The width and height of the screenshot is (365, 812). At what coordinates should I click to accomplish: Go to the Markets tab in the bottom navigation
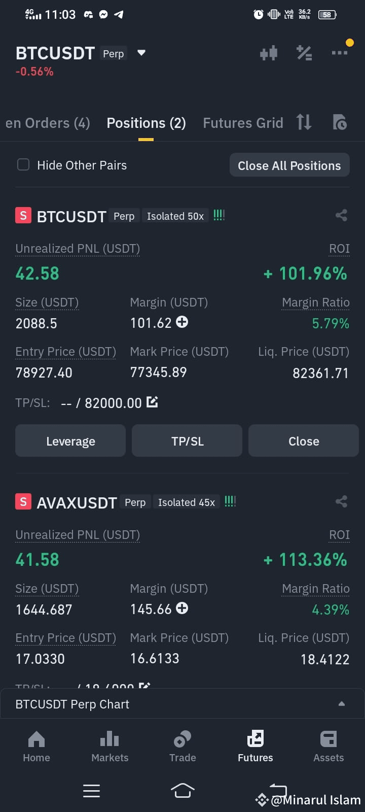coord(109,746)
